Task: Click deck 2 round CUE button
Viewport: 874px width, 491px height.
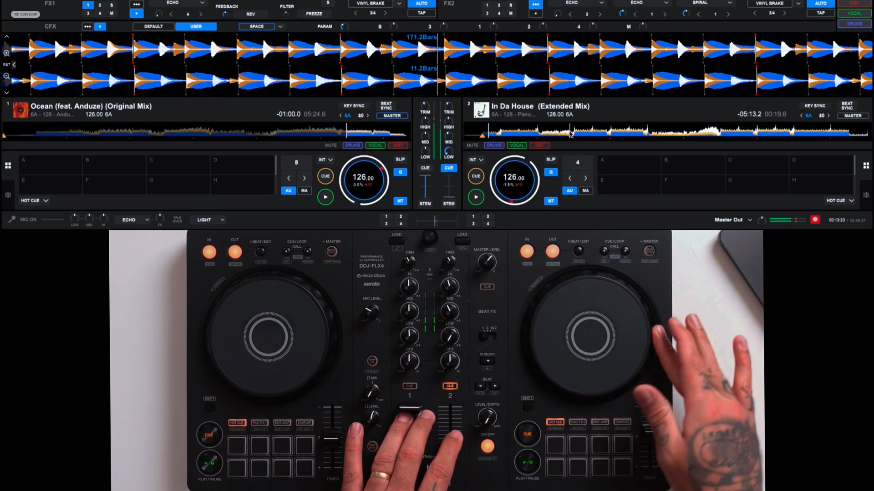Action: (476, 176)
